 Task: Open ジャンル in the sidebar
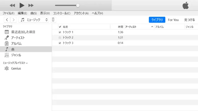click(26, 55)
